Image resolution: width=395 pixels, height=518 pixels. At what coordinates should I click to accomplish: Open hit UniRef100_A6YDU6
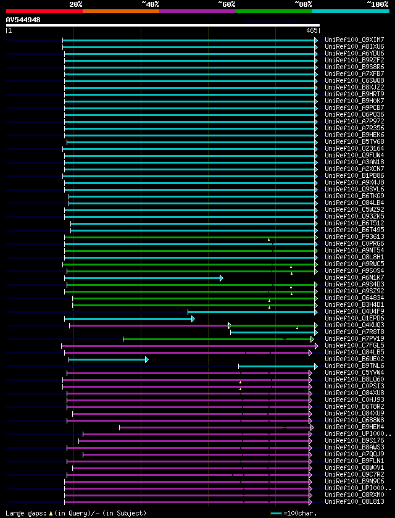point(354,54)
